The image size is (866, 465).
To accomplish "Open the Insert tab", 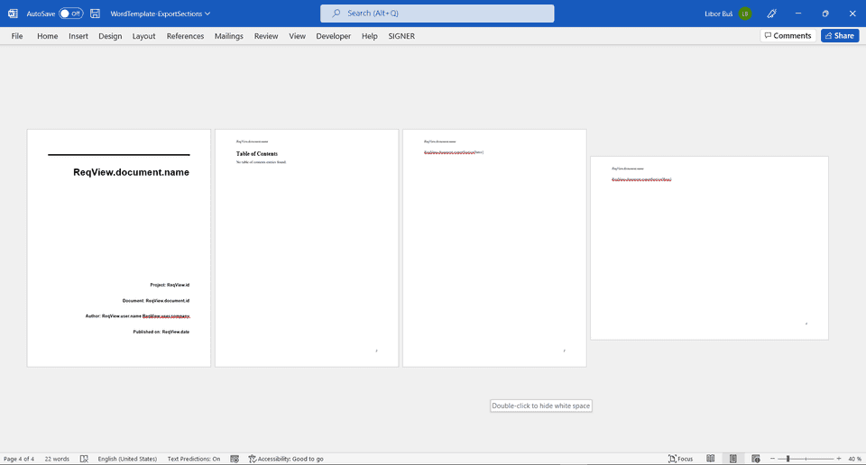I will point(78,36).
